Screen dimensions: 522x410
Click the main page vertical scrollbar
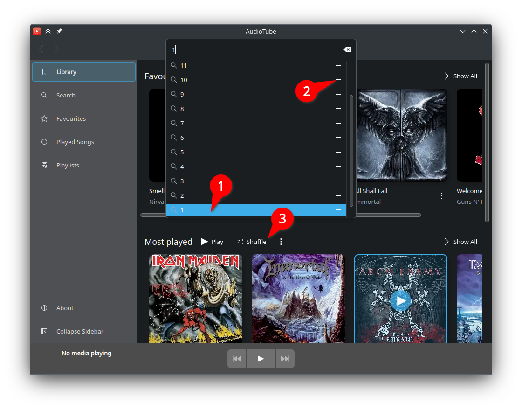coord(487,143)
